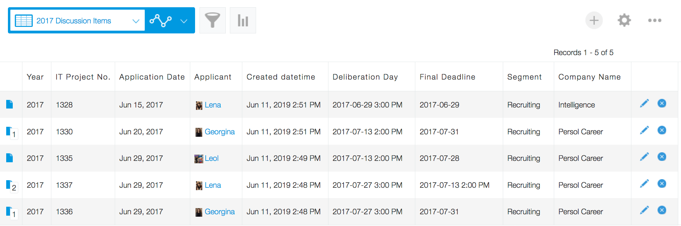Open the bar chart aggregate icon
This screenshot has height=226, width=681.
(x=243, y=20)
